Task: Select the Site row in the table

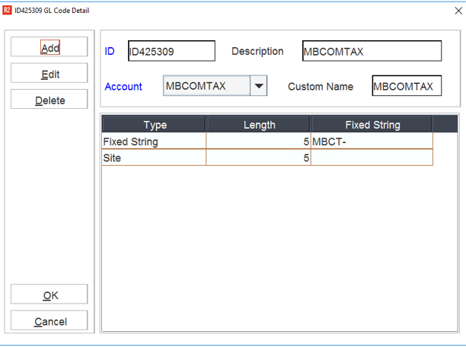Action: pyautogui.click(x=154, y=158)
